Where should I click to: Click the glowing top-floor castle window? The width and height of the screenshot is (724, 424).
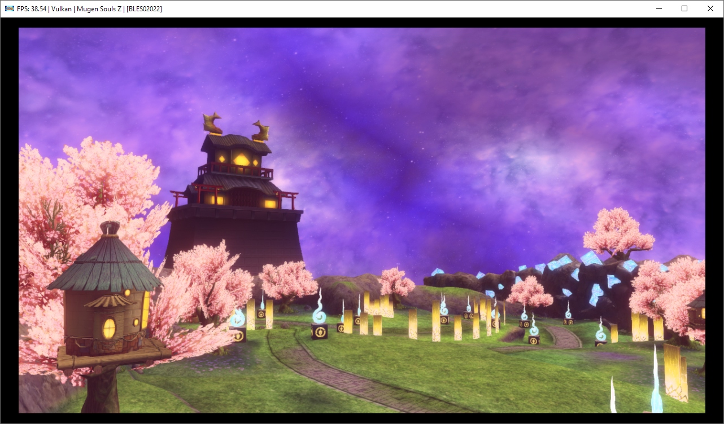(x=242, y=160)
